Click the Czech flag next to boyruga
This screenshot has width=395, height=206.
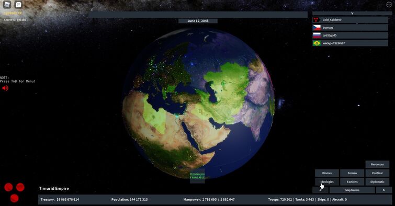317,28
